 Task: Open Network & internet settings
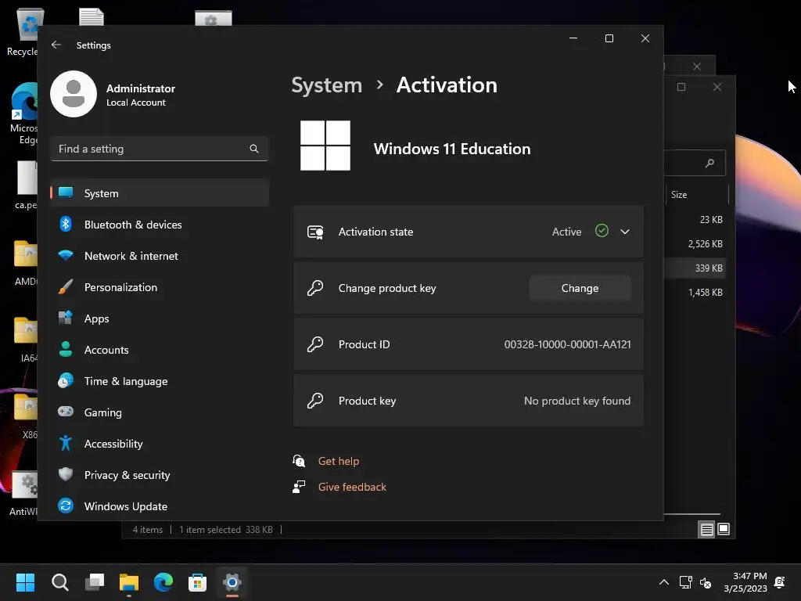(160, 256)
